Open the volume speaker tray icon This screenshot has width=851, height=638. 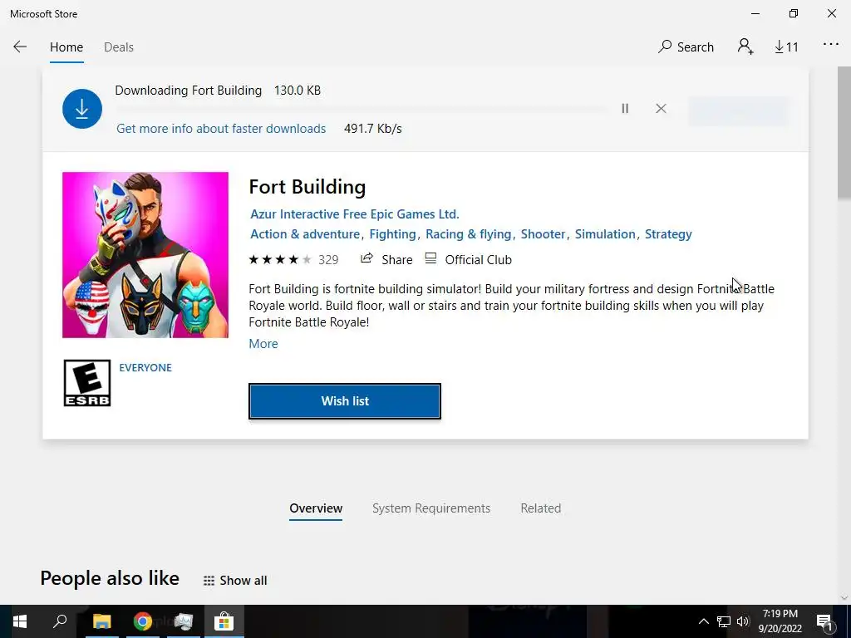click(x=743, y=621)
